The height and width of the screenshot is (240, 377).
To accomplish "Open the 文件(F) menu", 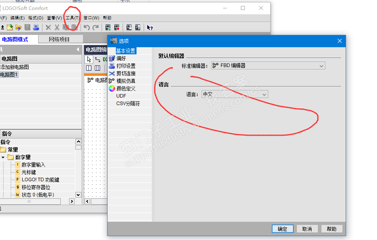I will point(3,18).
